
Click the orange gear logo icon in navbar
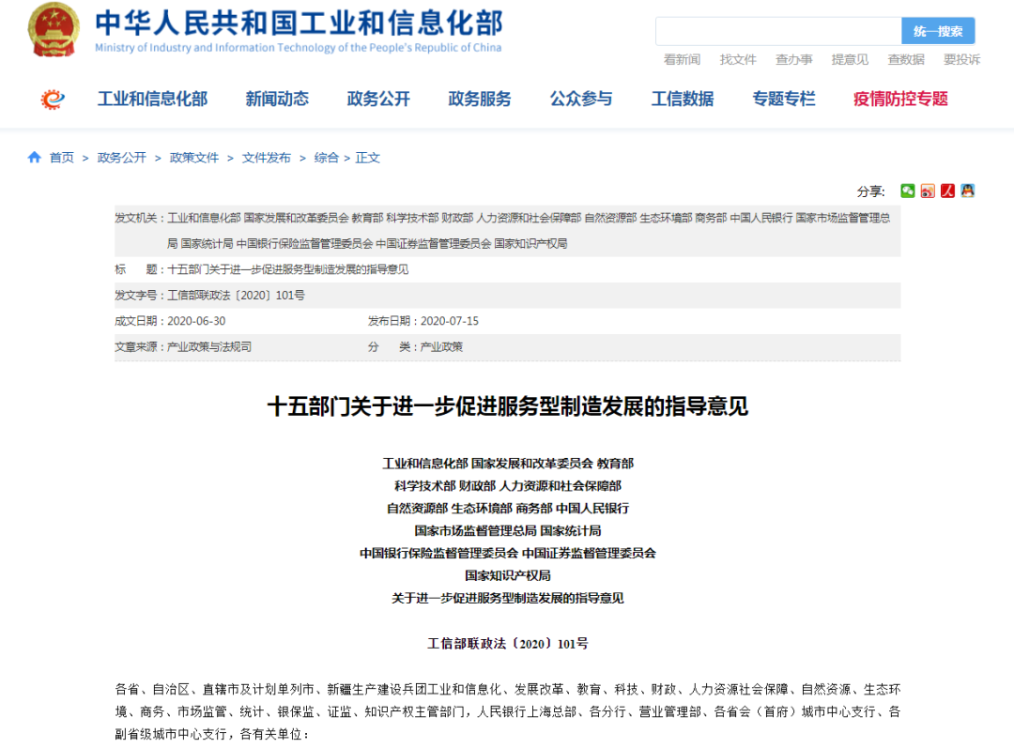[53, 99]
